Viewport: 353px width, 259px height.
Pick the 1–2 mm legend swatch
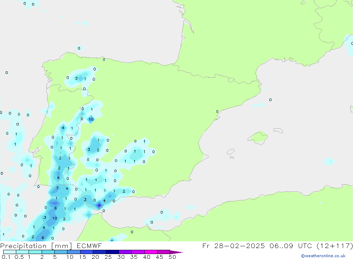coord(35,252)
